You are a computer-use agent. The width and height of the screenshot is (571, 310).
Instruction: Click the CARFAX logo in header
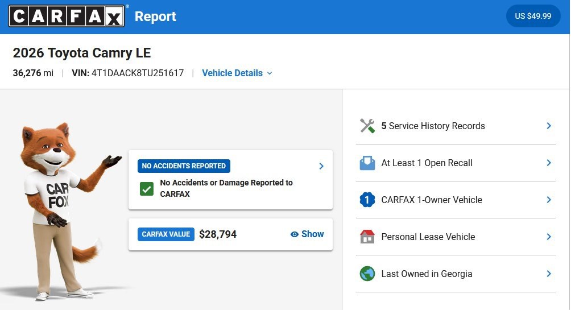67,16
